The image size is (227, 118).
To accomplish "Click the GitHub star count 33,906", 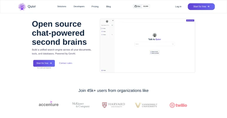I will click(x=146, y=6).
